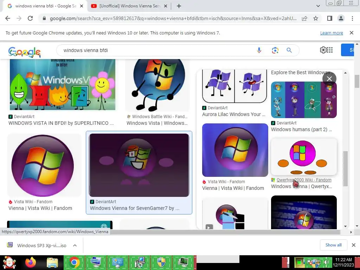Open Windows humans (part 2) thumbnail

304,100
